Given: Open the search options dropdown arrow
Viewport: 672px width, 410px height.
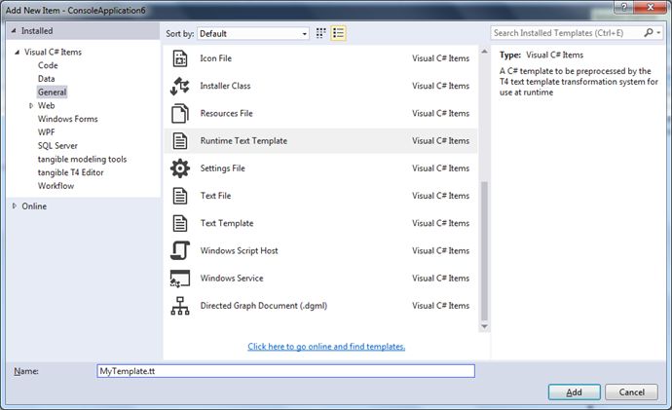Looking at the screenshot, I should point(658,33).
